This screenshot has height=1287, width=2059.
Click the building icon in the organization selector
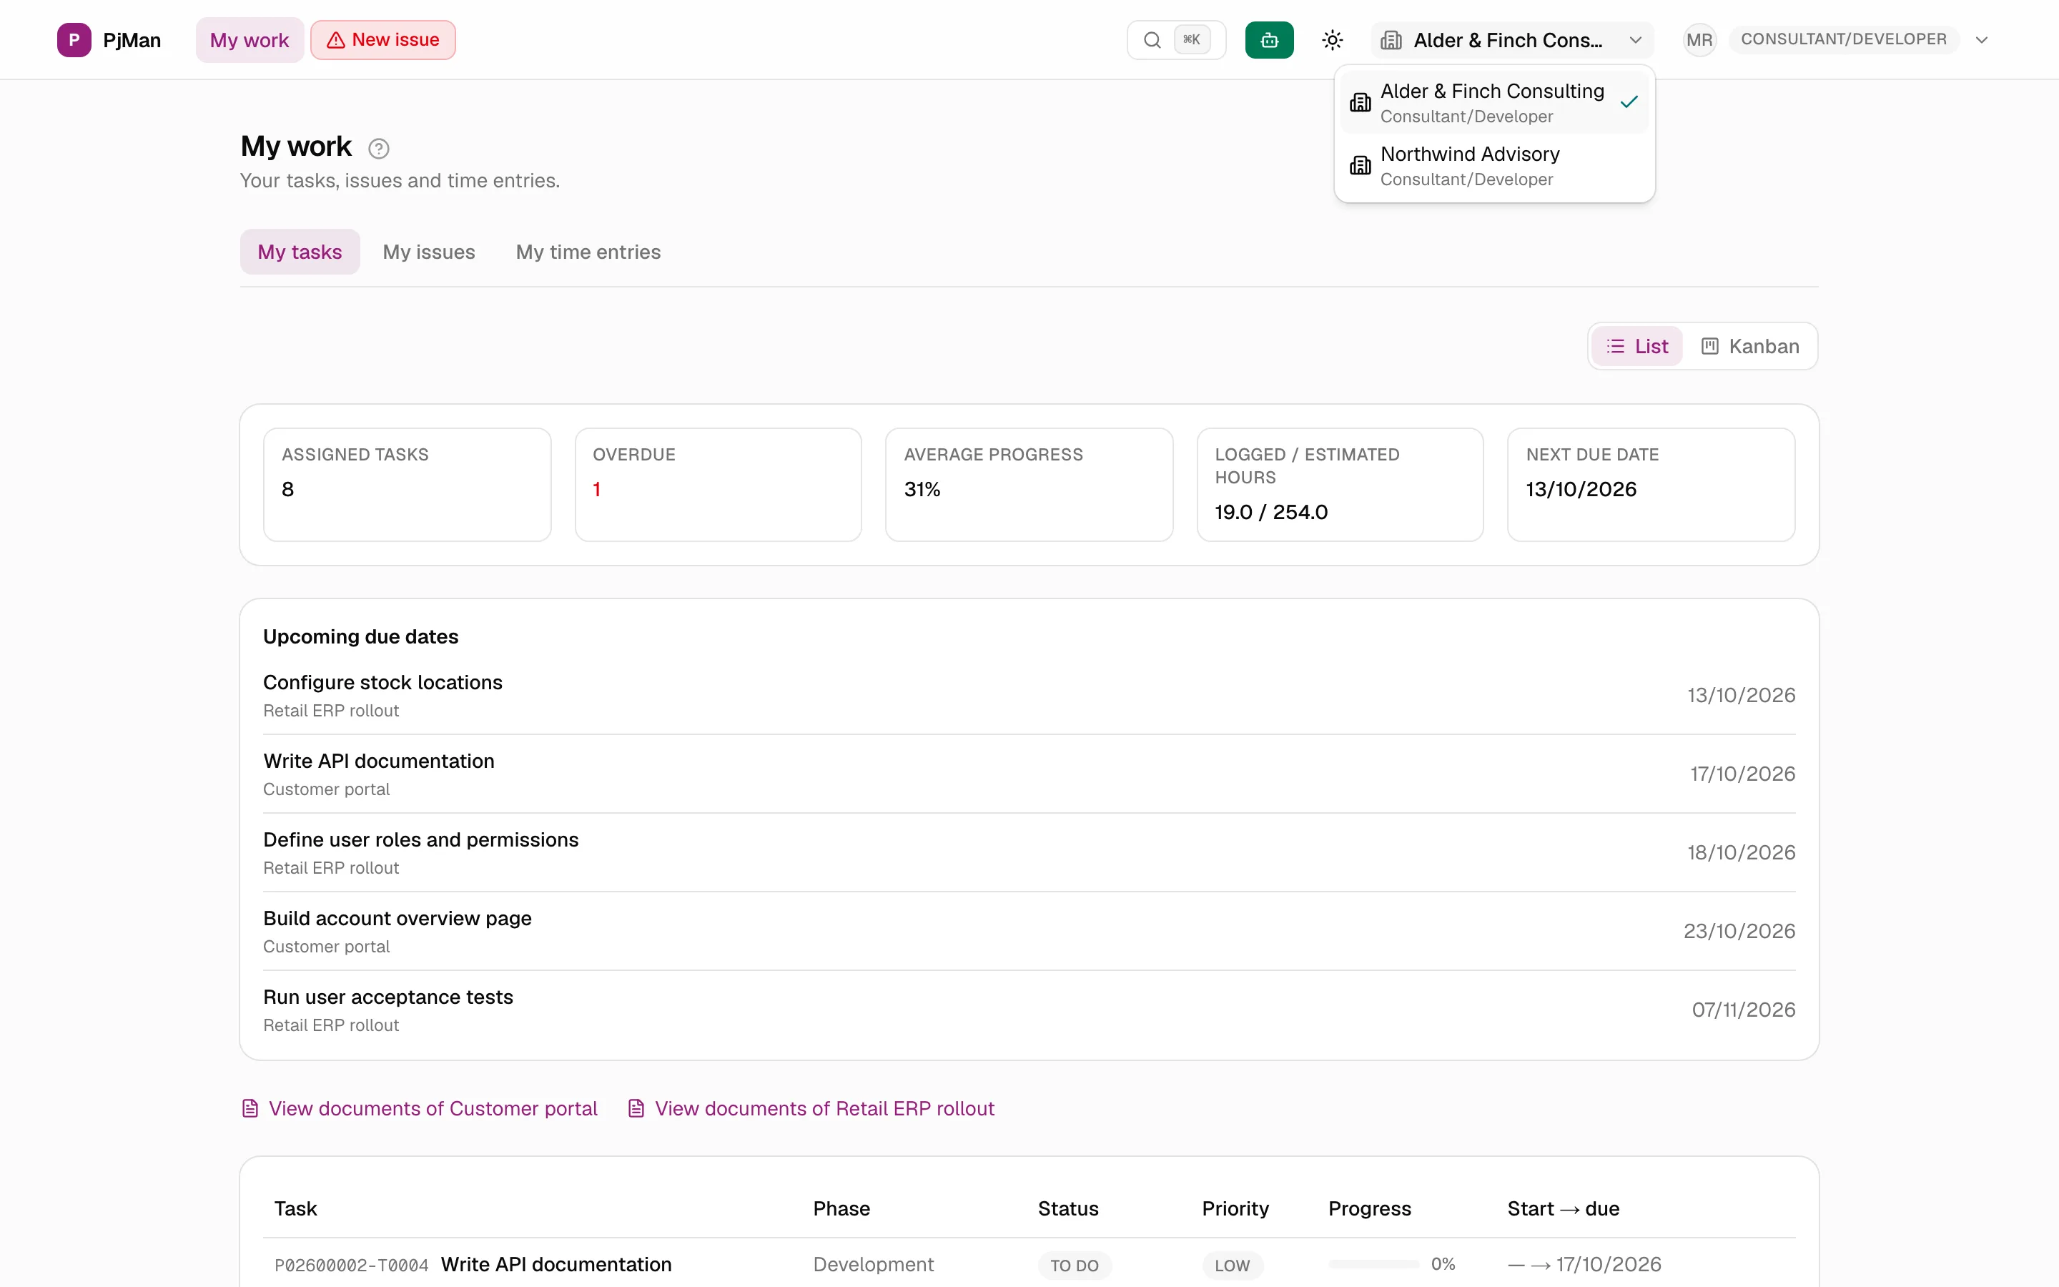click(x=1391, y=40)
